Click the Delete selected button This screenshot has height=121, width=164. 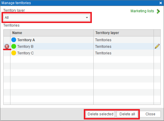[x=100, y=114]
